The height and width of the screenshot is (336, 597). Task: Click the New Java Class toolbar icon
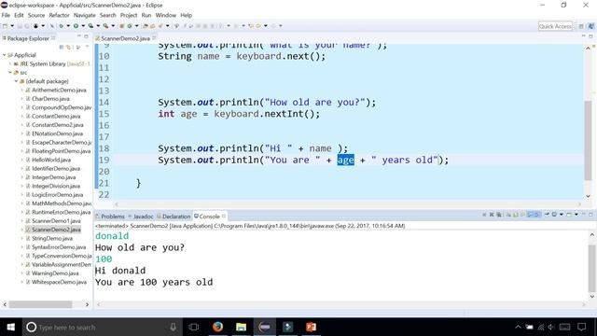[x=130, y=26]
